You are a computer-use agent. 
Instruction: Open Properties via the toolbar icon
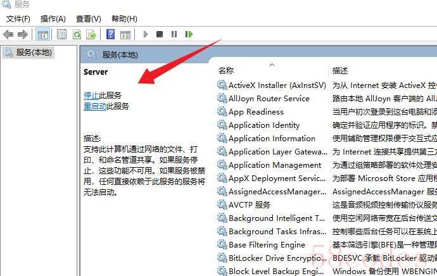(61, 34)
